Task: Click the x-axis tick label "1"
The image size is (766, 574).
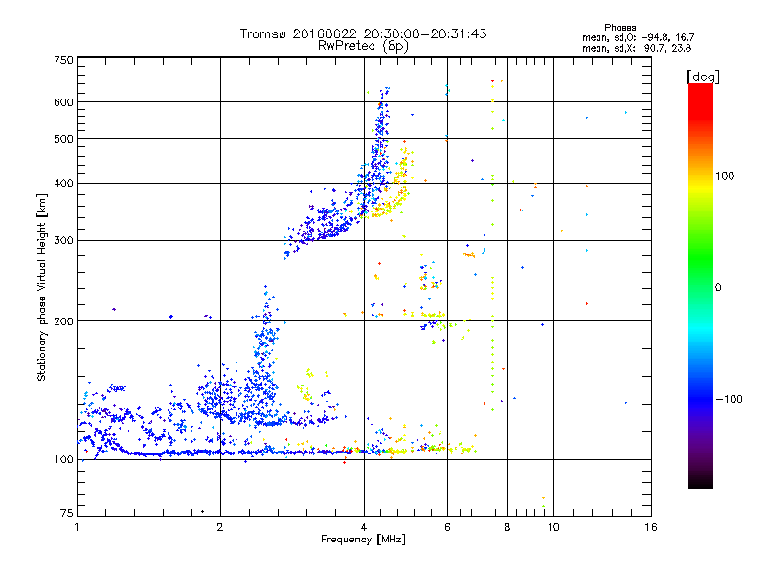Action: (x=77, y=527)
